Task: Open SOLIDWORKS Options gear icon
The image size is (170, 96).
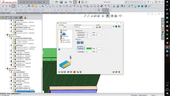Action: point(86,2)
